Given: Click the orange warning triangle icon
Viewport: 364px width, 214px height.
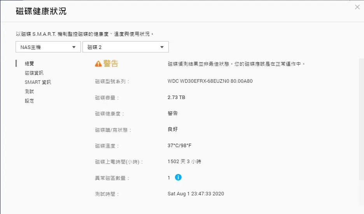Looking at the screenshot, I should tap(98, 64).
